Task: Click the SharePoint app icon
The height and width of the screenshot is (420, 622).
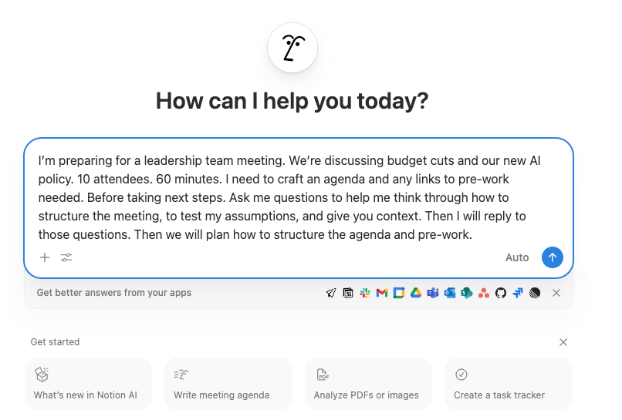Action: (467, 293)
